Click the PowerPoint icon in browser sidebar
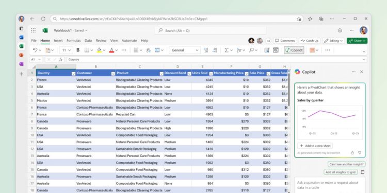387x193 pixels. tap(22, 55)
